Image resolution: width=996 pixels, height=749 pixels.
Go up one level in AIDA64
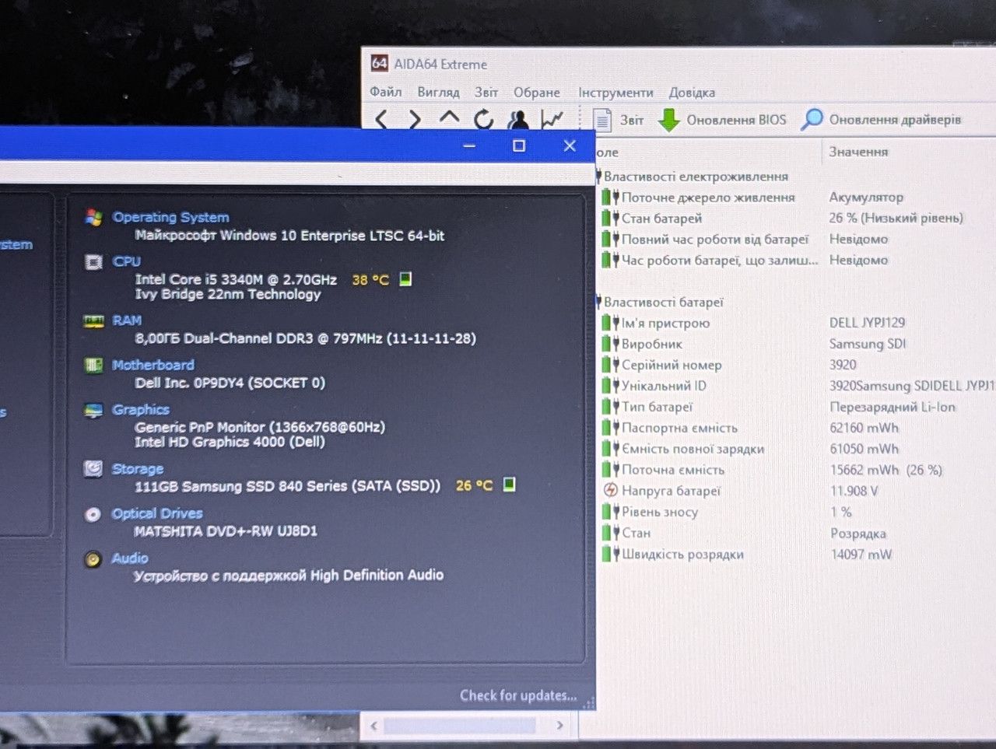coord(449,117)
